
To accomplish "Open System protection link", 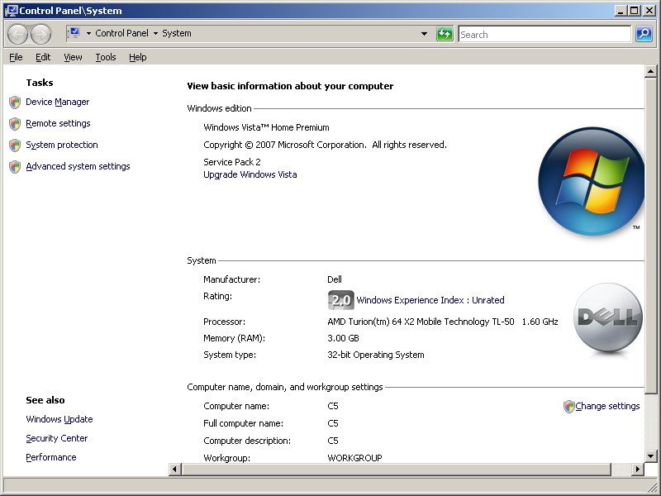I will [62, 145].
